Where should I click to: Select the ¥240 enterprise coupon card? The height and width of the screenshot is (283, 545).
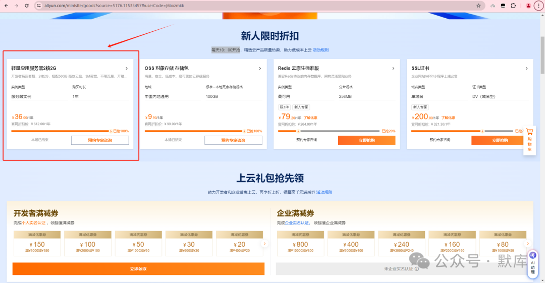[402, 243]
